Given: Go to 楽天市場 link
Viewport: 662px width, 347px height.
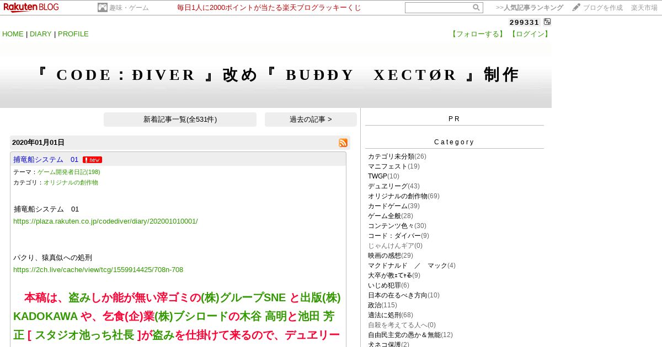Looking at the screenshot, I should [644, 8].
